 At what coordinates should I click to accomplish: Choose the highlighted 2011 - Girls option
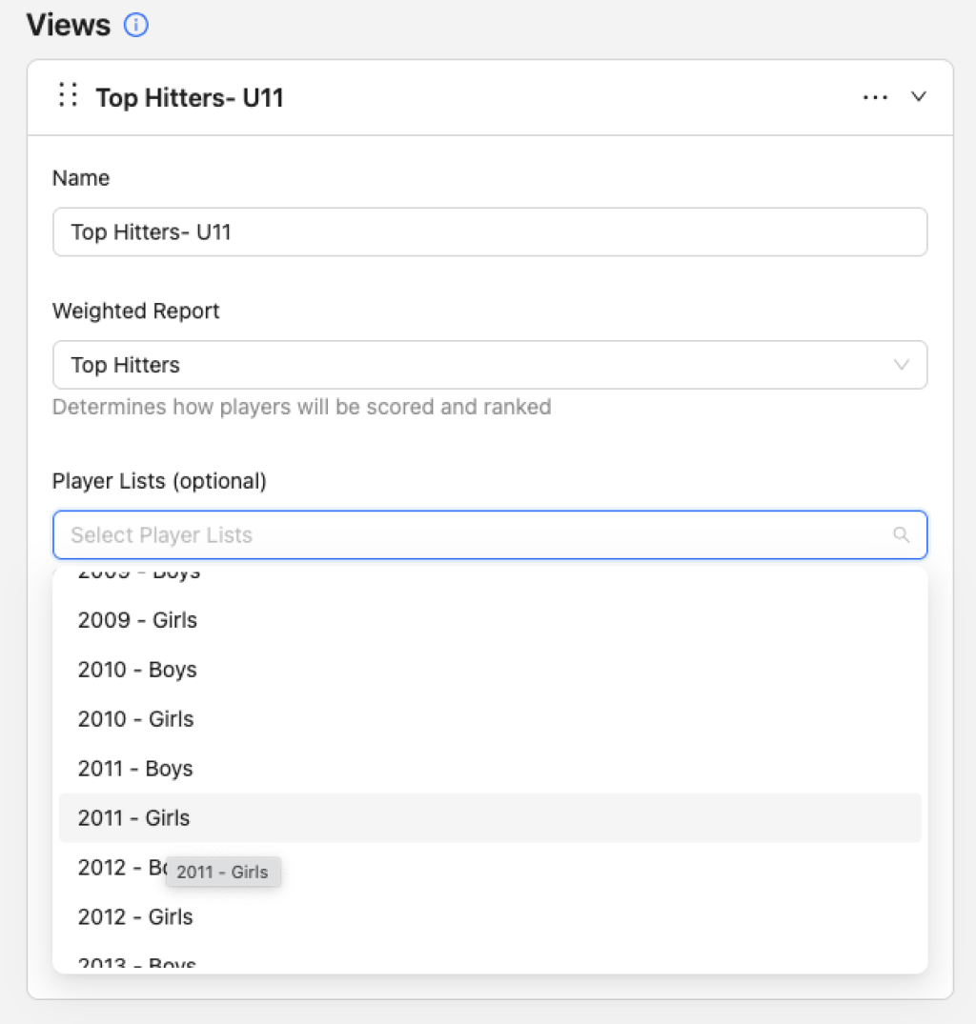133,818
